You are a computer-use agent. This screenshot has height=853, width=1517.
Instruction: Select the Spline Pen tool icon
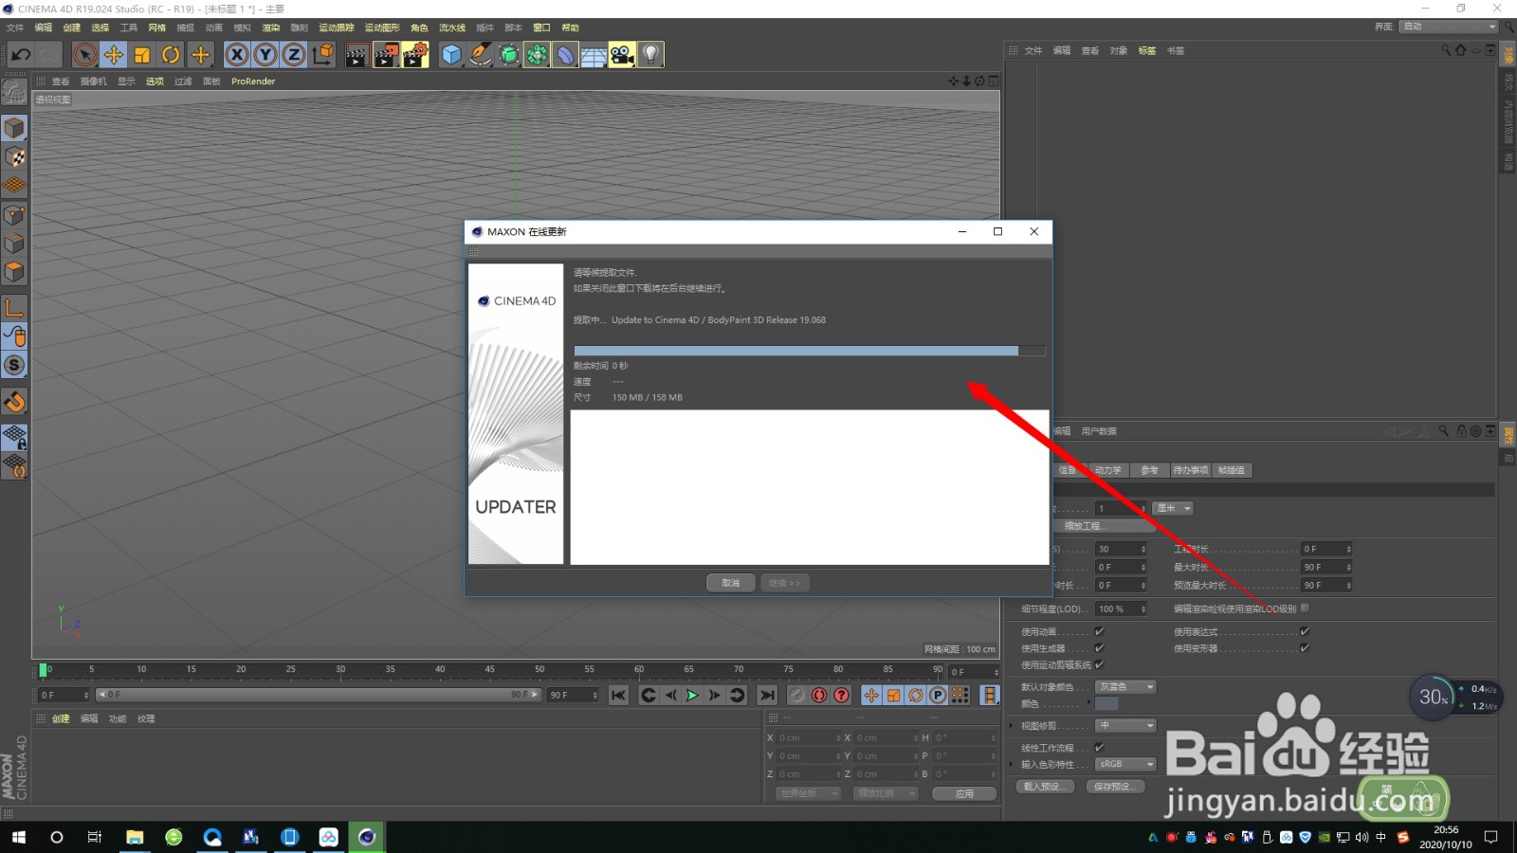[x=481, y=55]
